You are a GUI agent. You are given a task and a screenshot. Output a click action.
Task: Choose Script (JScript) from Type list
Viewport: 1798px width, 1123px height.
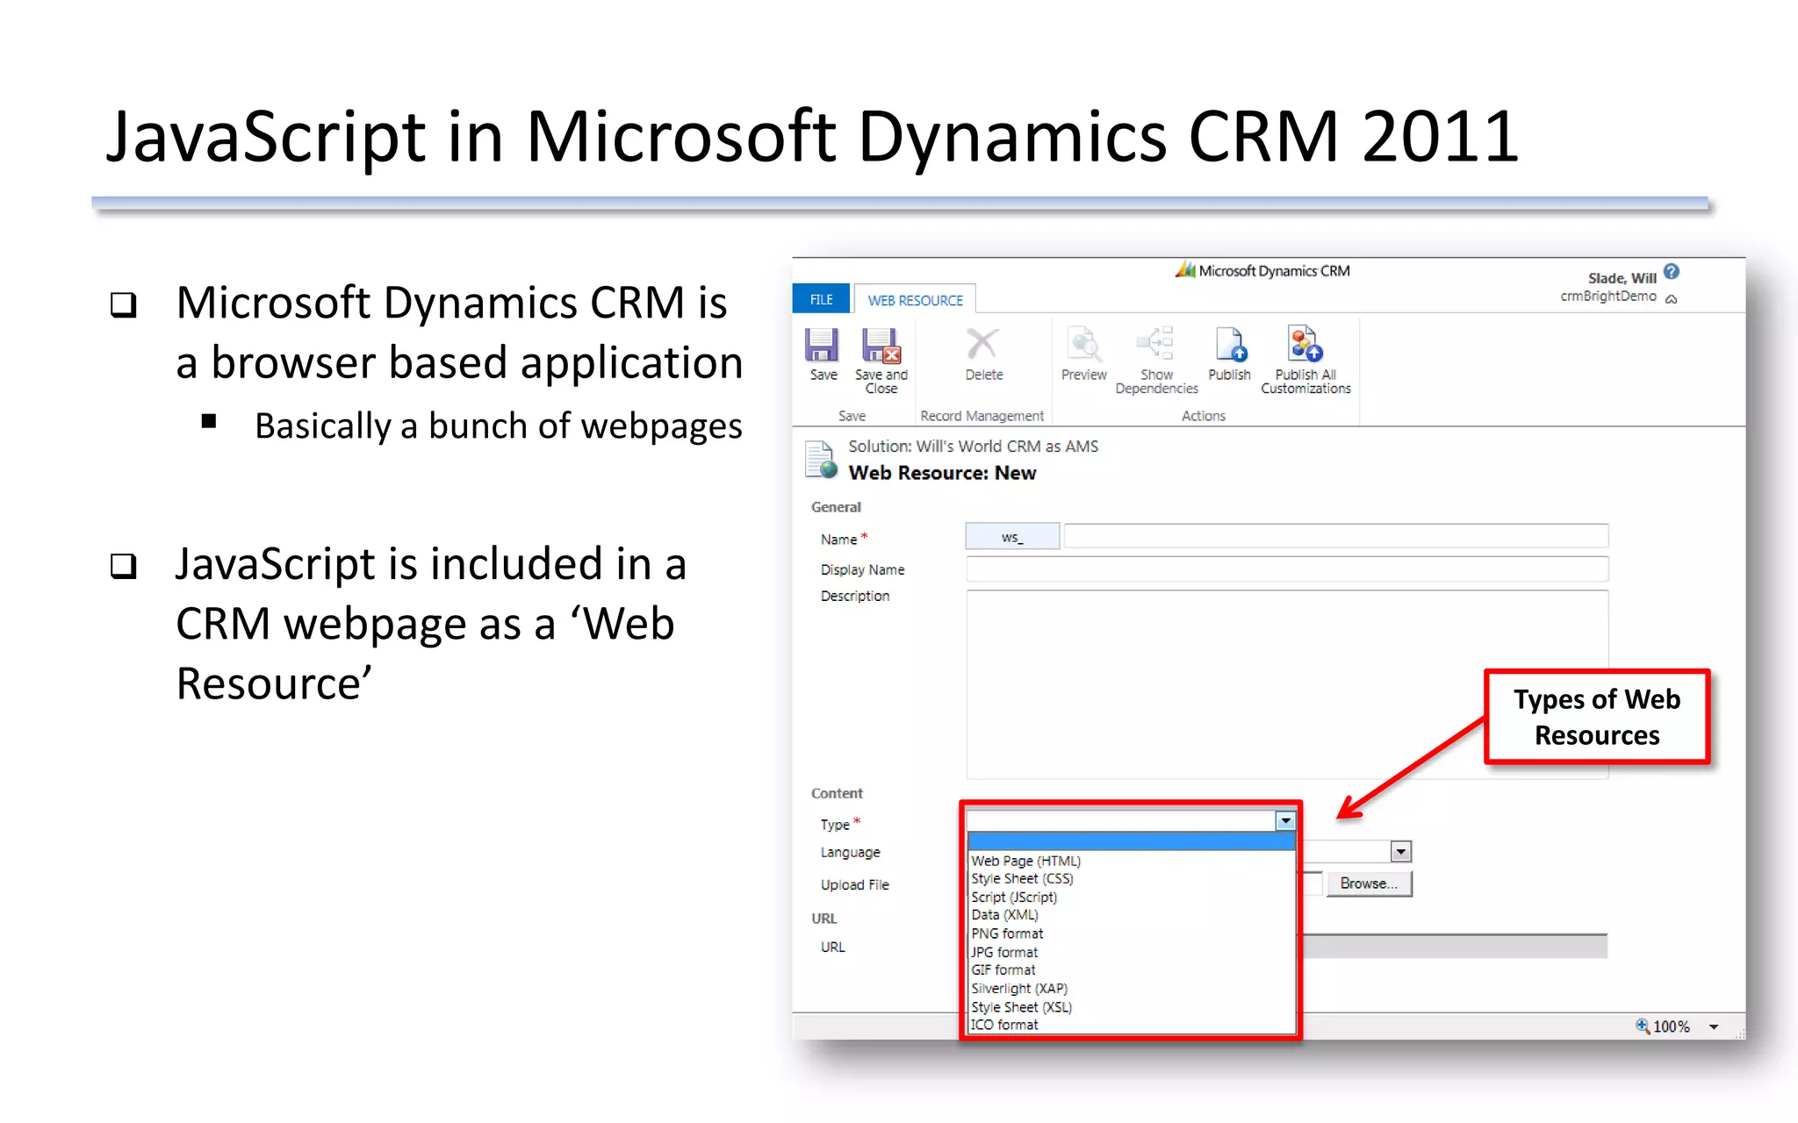click(x=1014, y=897)
